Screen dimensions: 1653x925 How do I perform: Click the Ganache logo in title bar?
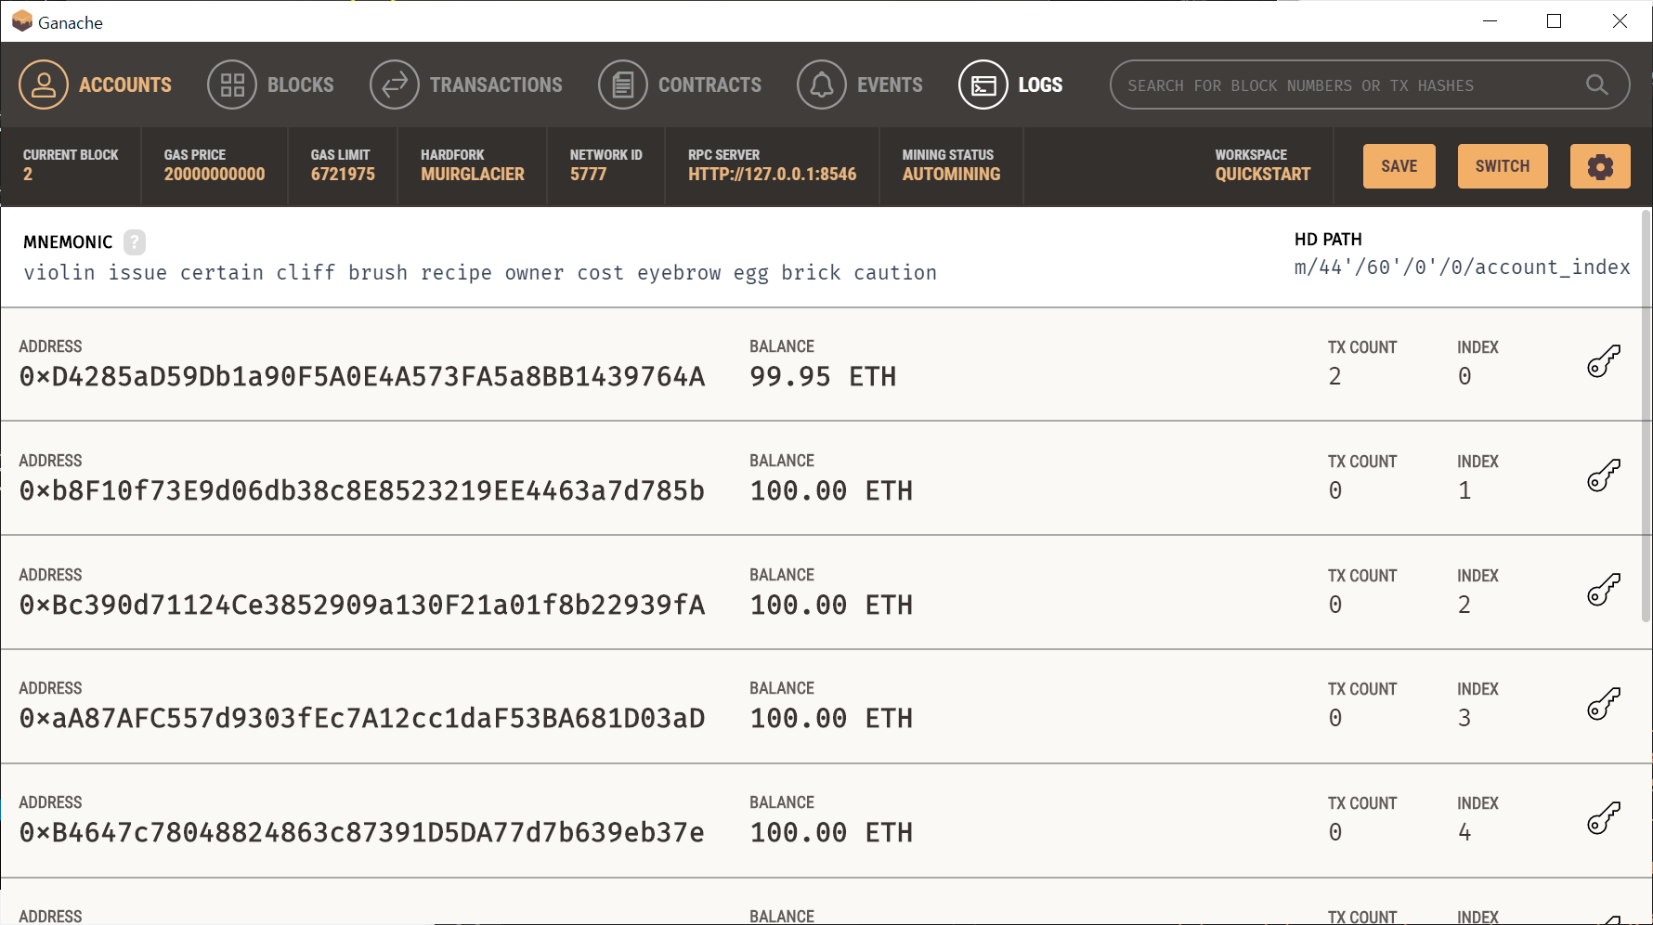point(21,21)
